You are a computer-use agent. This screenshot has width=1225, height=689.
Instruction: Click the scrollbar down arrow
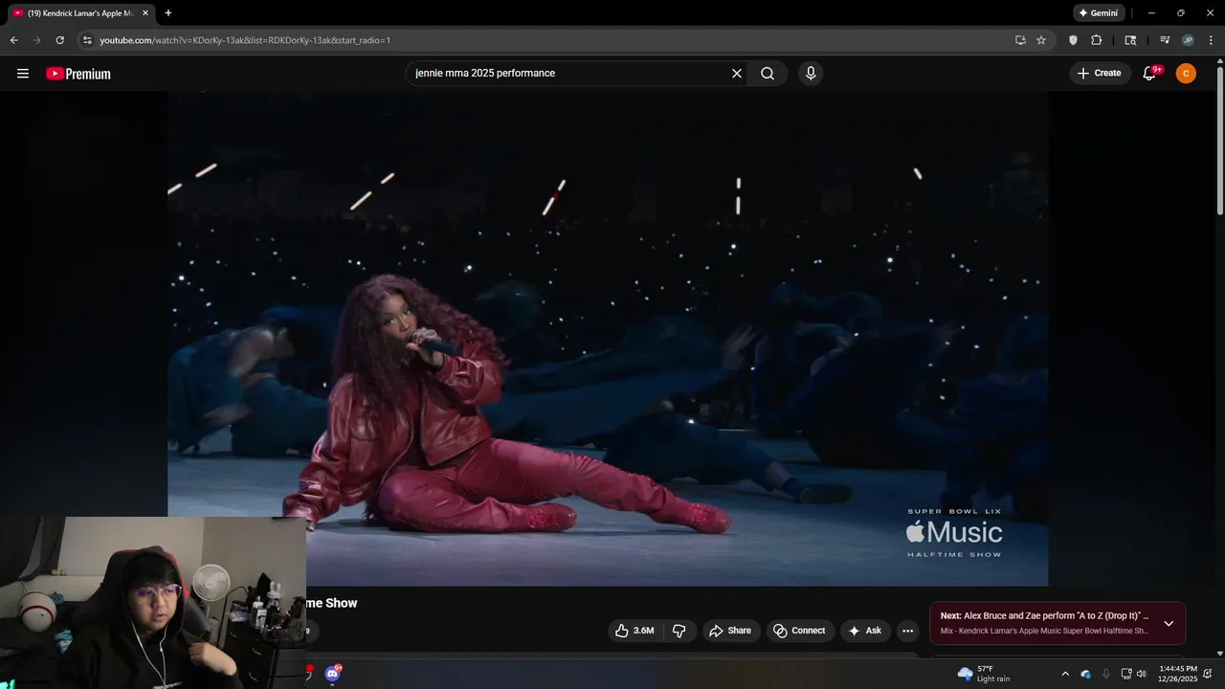tap(1219, 653)
